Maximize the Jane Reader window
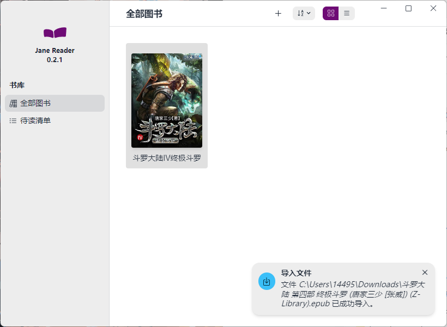The height and width of the screenshot is (327, 447). [408, 8]
